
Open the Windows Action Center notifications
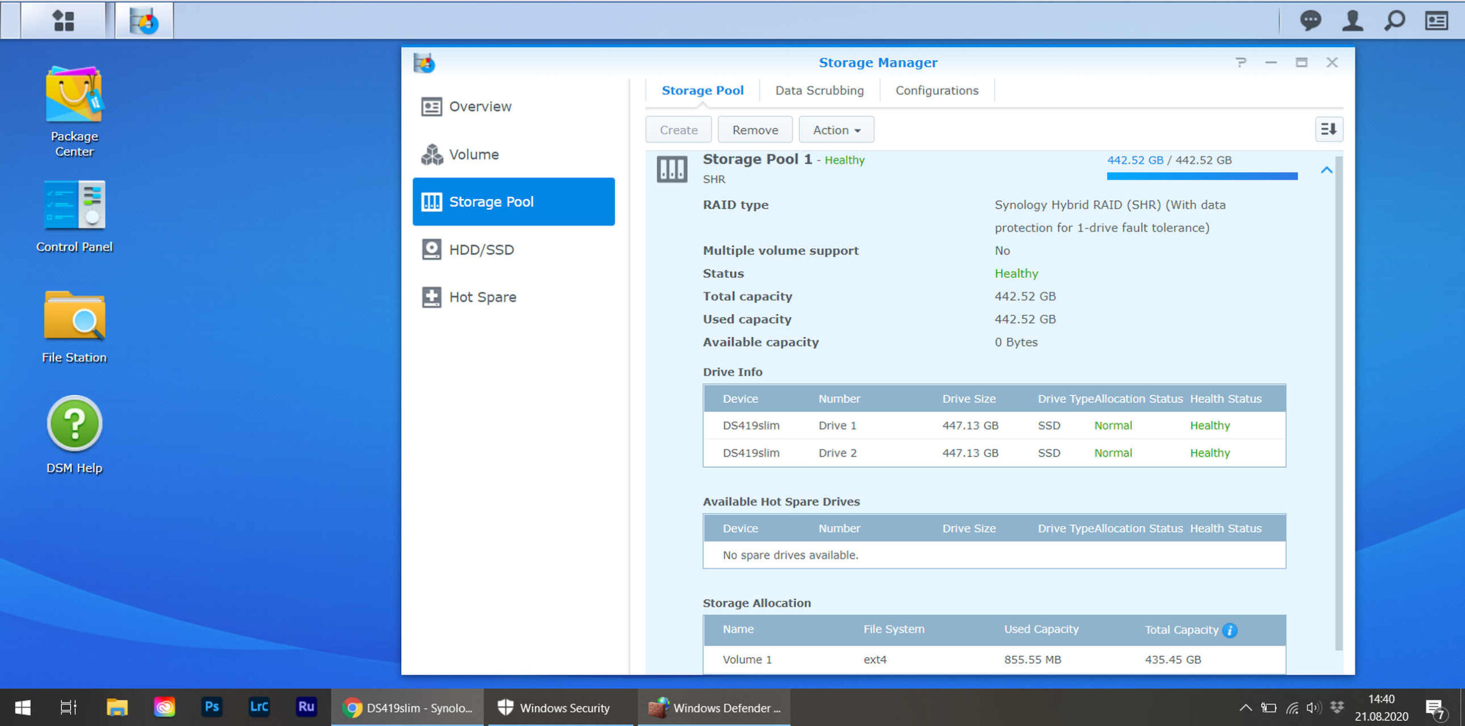[x=1436, y=709]
